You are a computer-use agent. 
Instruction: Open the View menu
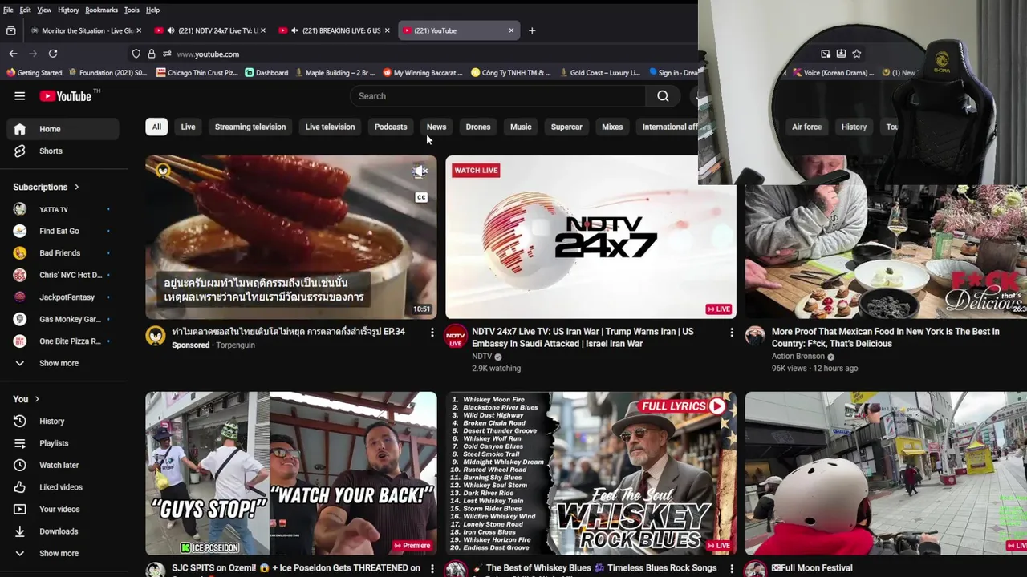coord(44,10)
